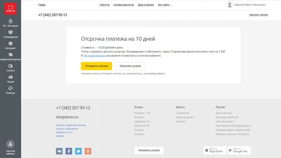281x158 pixels.
Task: Click the footer phone number +7 (342) 207-93-13
Action: [73, 108]
